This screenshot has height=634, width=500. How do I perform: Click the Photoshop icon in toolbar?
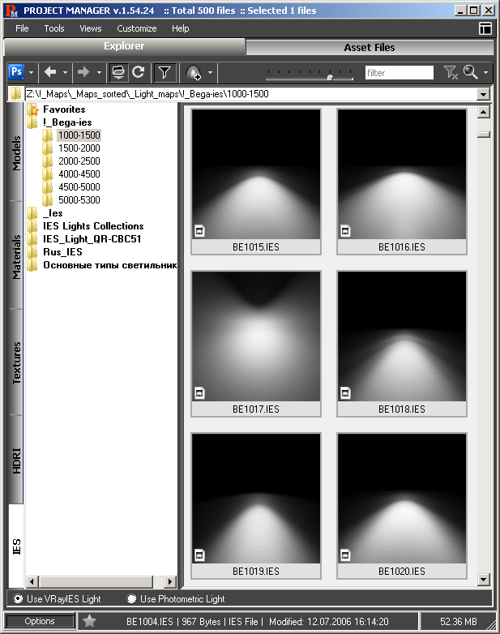click(15, 72)
